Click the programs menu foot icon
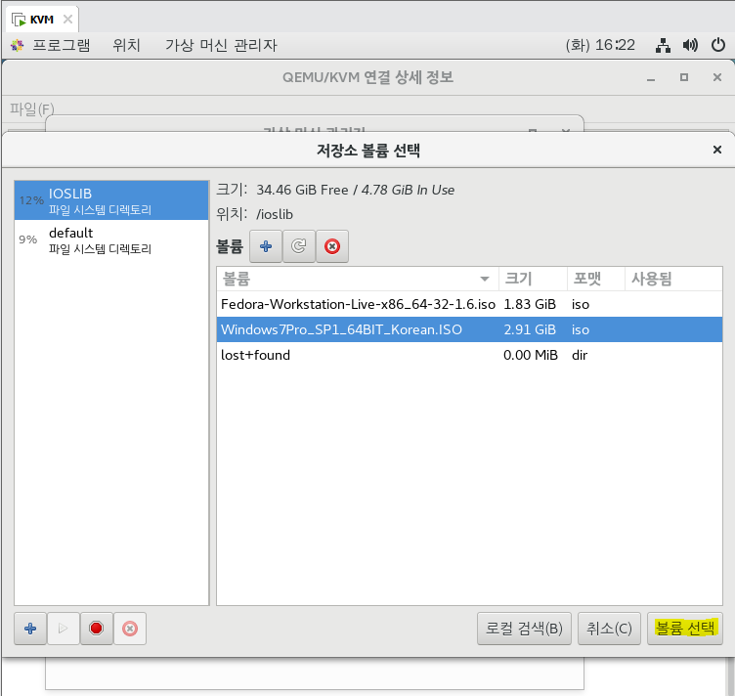This screenshot has height=696, width=735. (18, 45)
